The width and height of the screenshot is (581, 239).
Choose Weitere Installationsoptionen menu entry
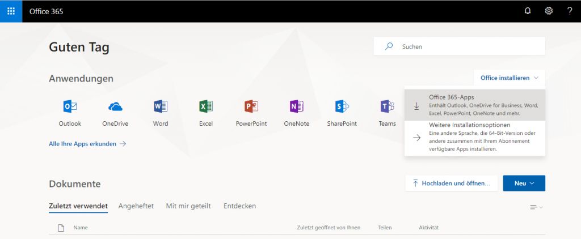click(x=474, y=137)
